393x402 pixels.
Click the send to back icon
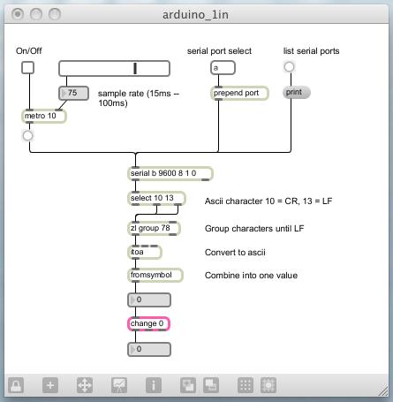(x=188, y=385)
